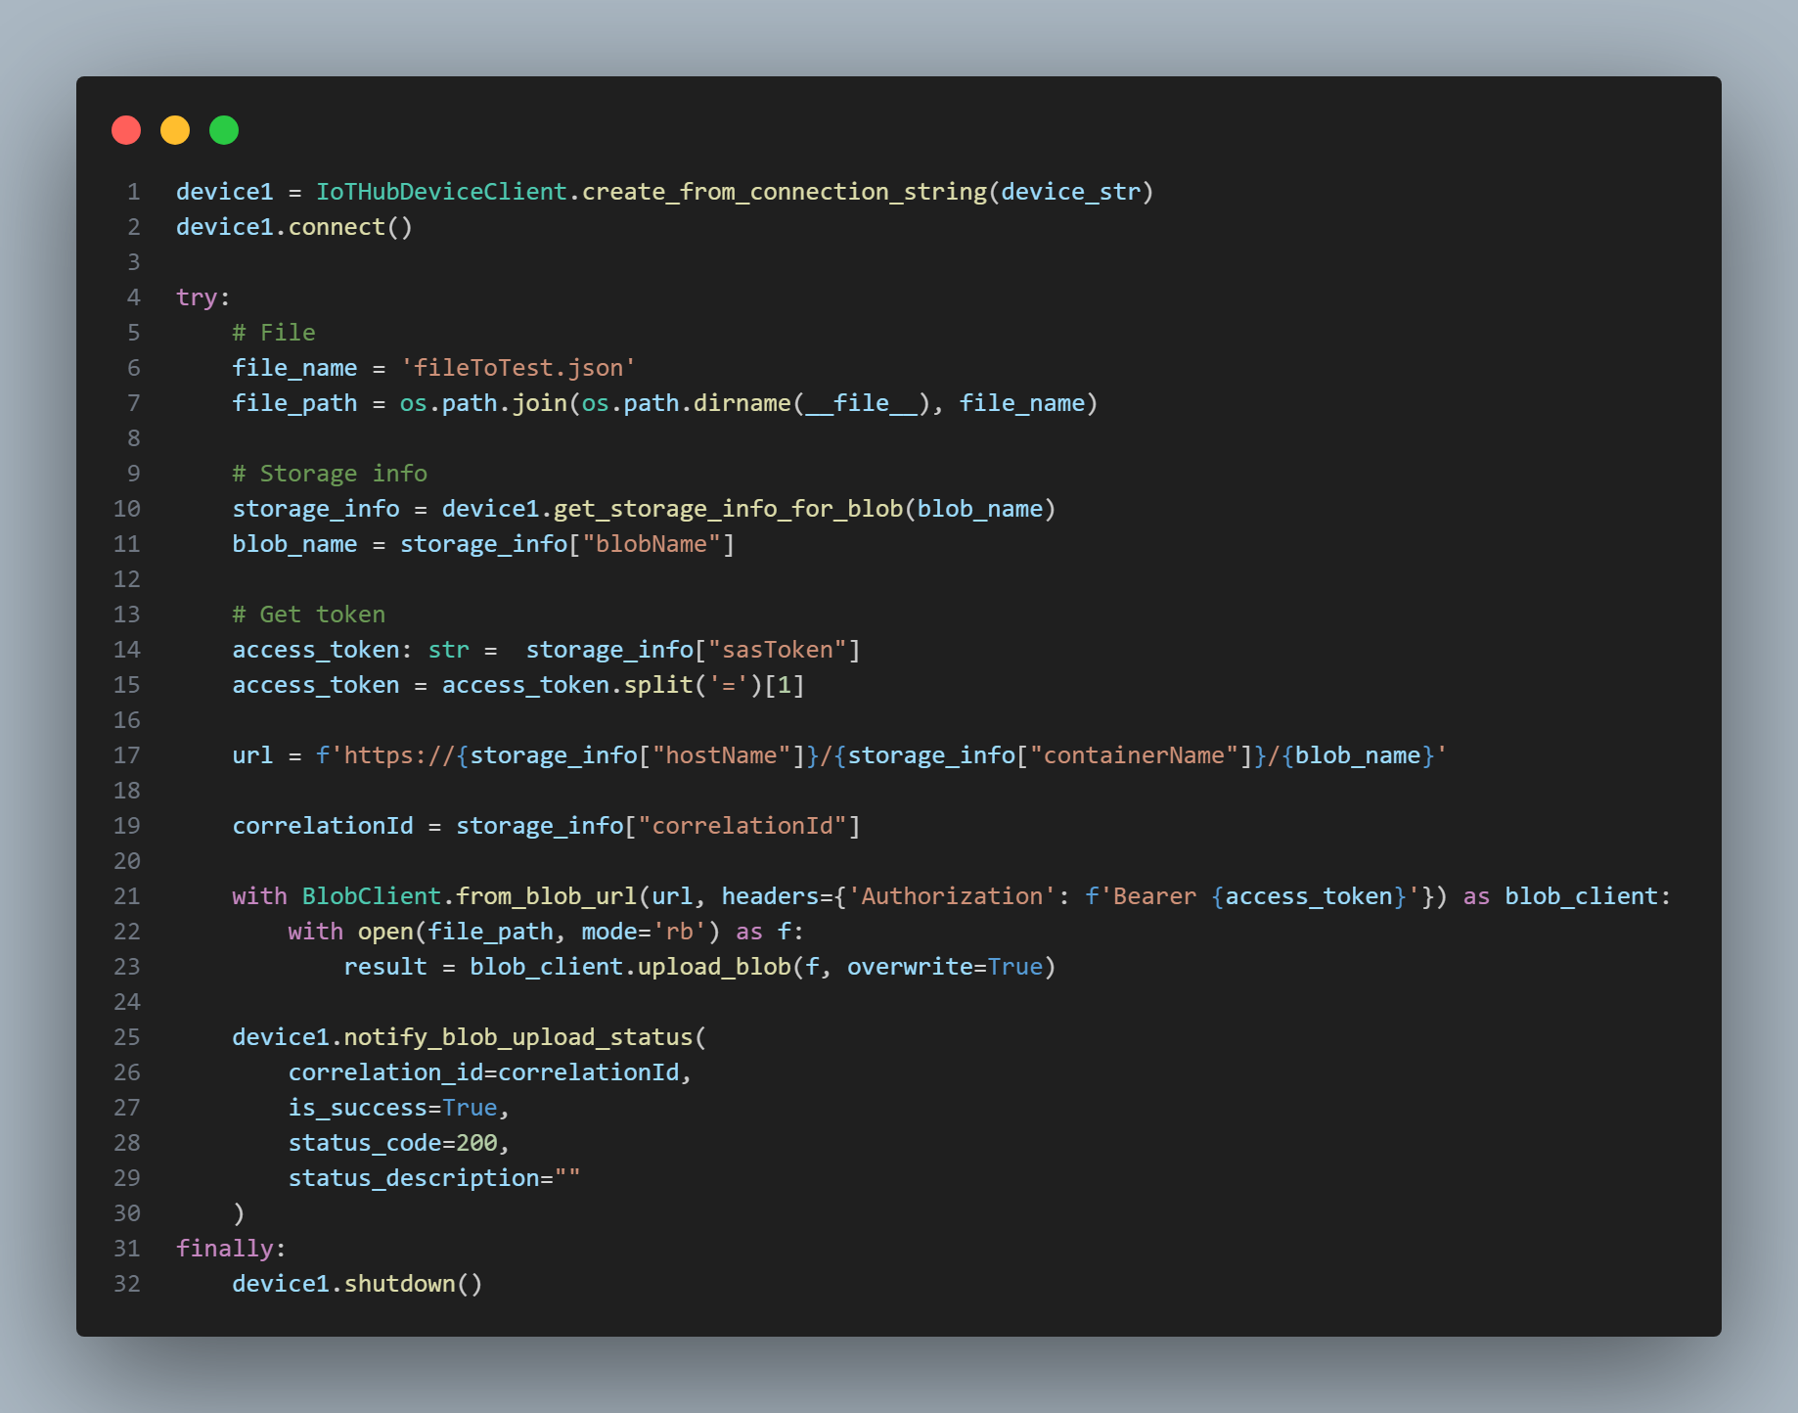Click the status_code=200 argument
Image resolution: width=1798 pixels, height=1413 pixels.
tap(397, 1142)
